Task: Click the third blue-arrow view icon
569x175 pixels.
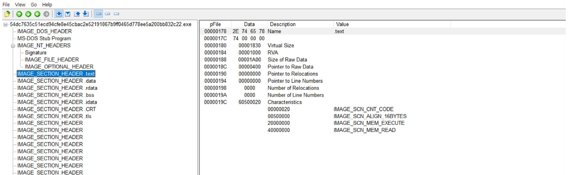Action: point(77,14)
